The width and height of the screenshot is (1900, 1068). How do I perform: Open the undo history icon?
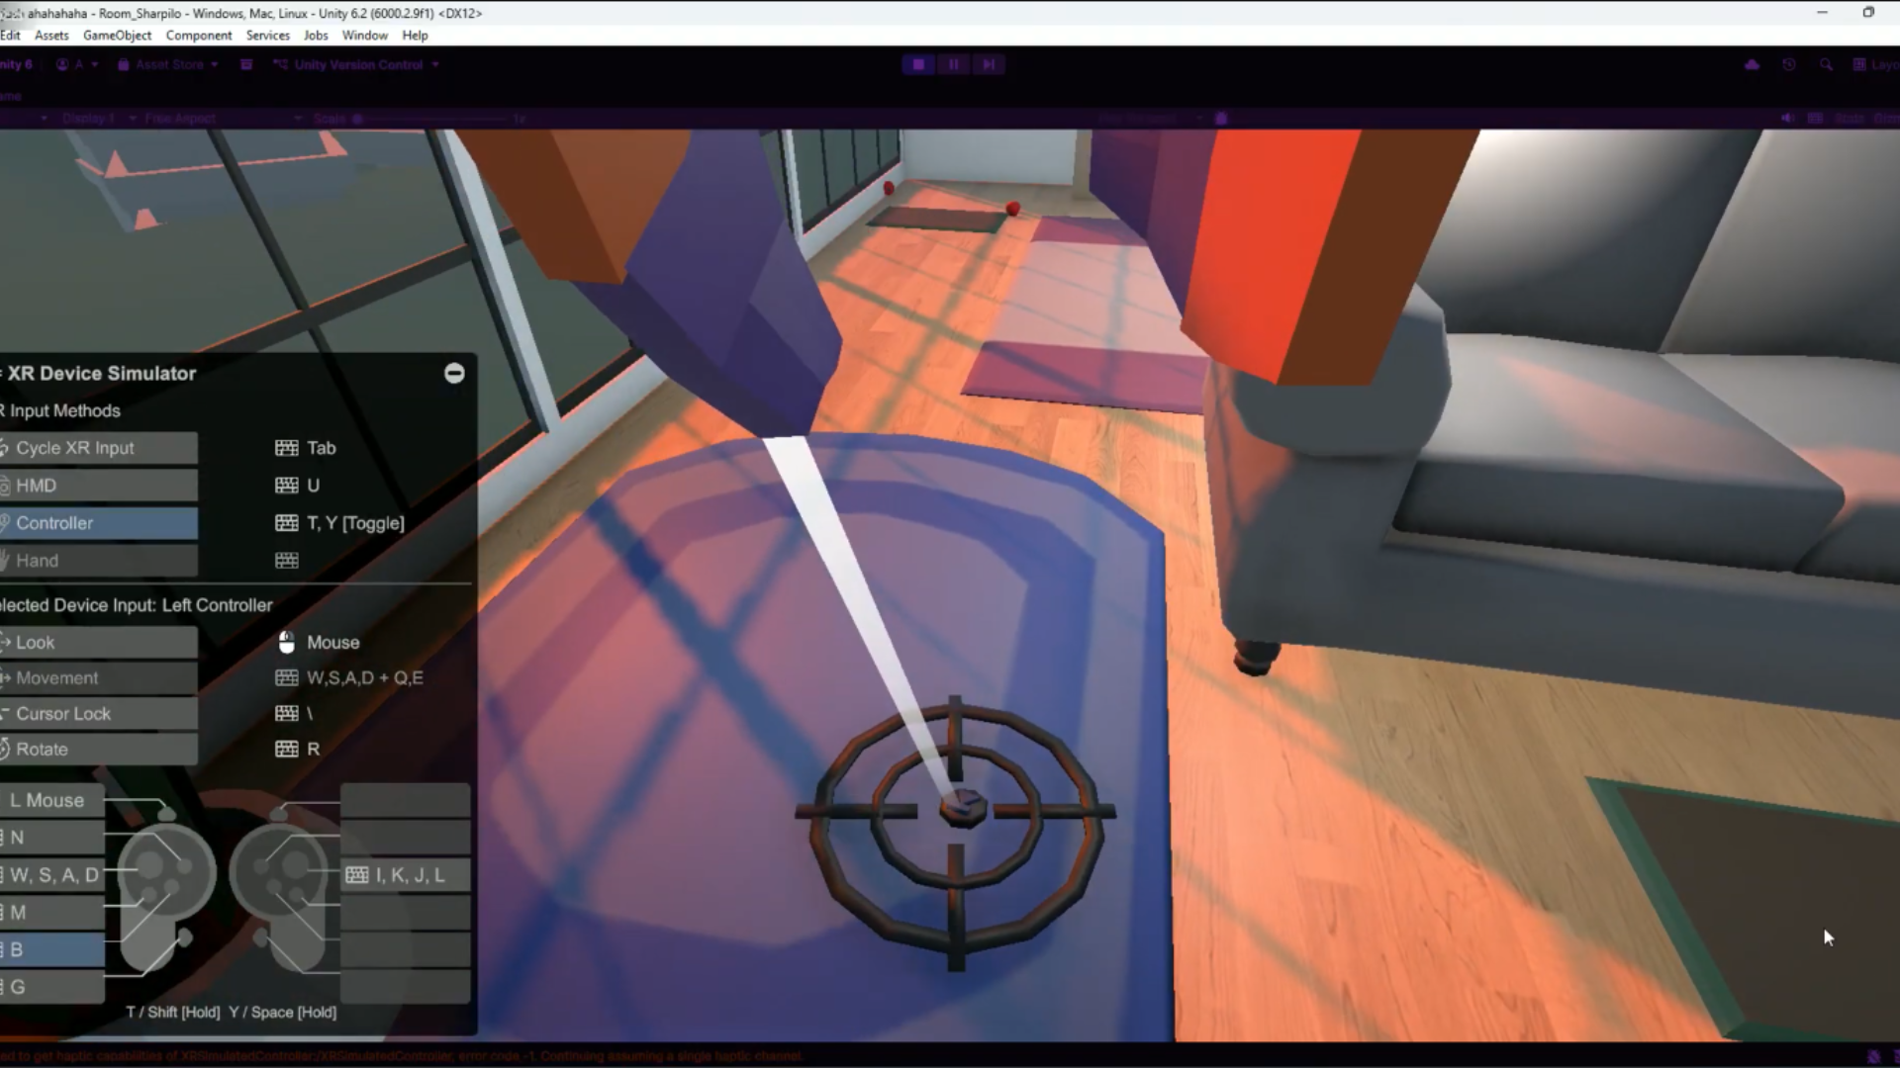(x=1789, y=64)
